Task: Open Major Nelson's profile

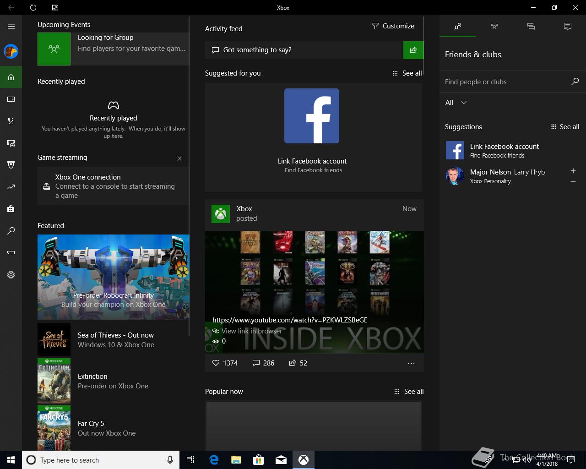Action: [x=504, y=176]
